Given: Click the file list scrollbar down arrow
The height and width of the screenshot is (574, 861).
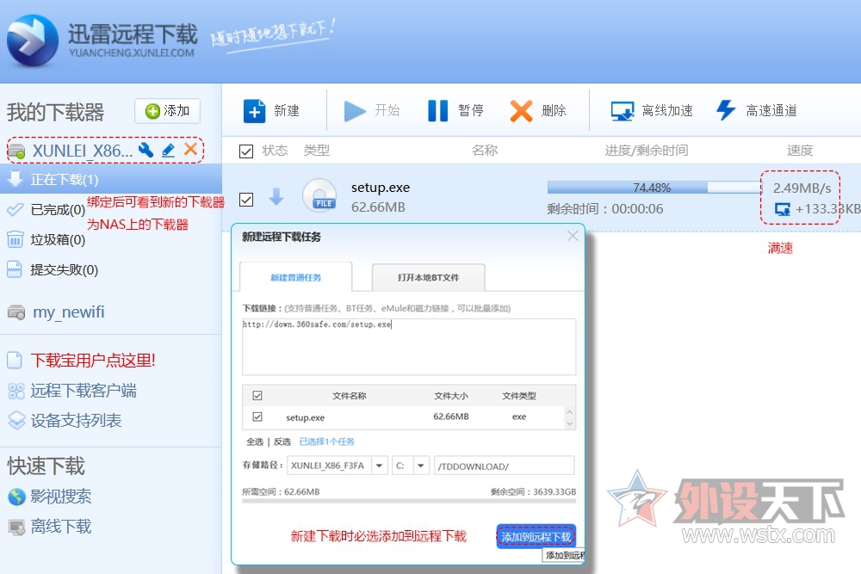Looking at the screenshot, I should click(569, 423).
